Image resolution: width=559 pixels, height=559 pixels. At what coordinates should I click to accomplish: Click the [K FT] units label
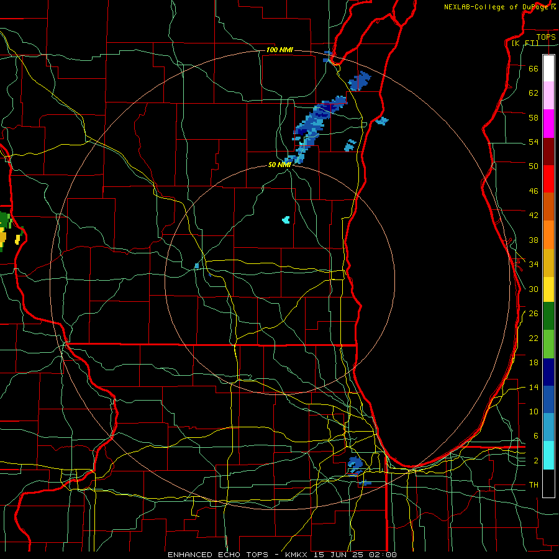pos(525,43)
